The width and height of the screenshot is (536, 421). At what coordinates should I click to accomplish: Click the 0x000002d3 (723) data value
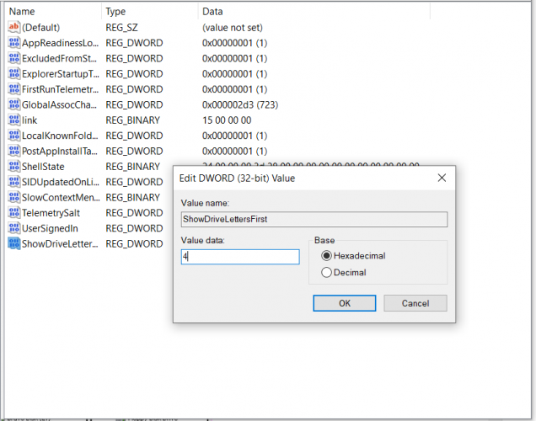pyautogui.click(x=240, y=104)
